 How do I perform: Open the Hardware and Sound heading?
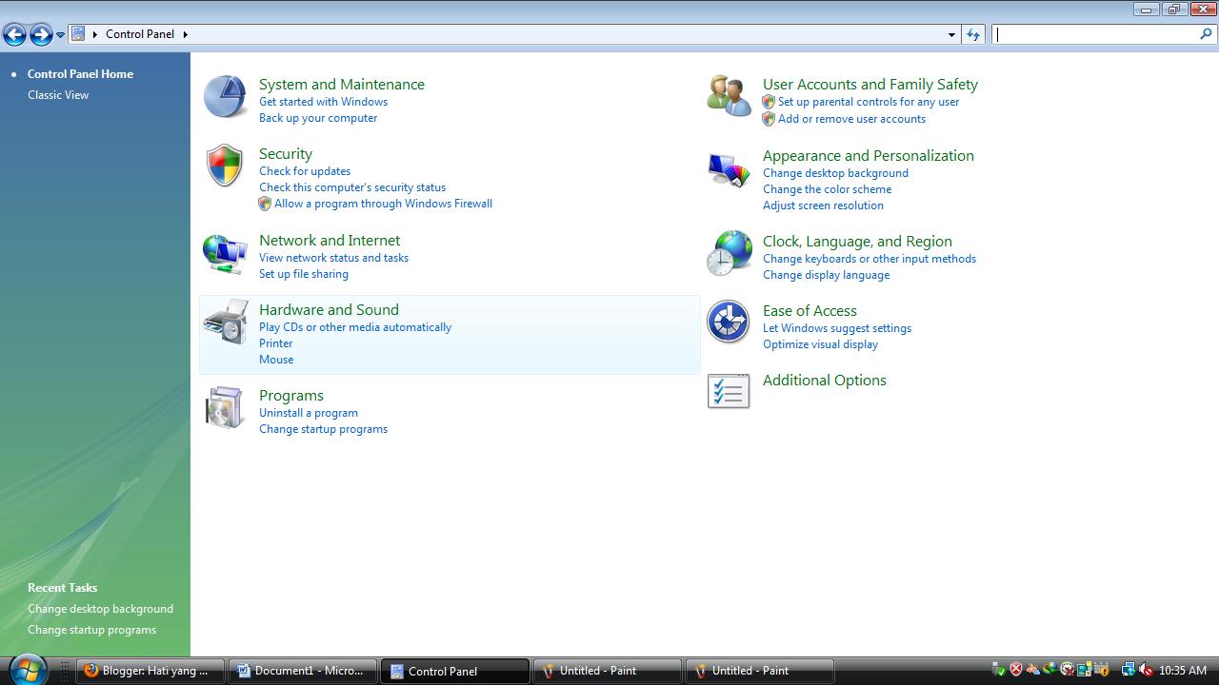pos(329,310)
